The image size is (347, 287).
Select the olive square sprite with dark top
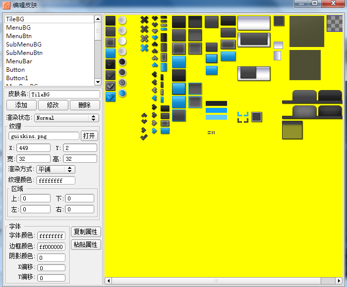pyautogui.click(x=292, y=130)
